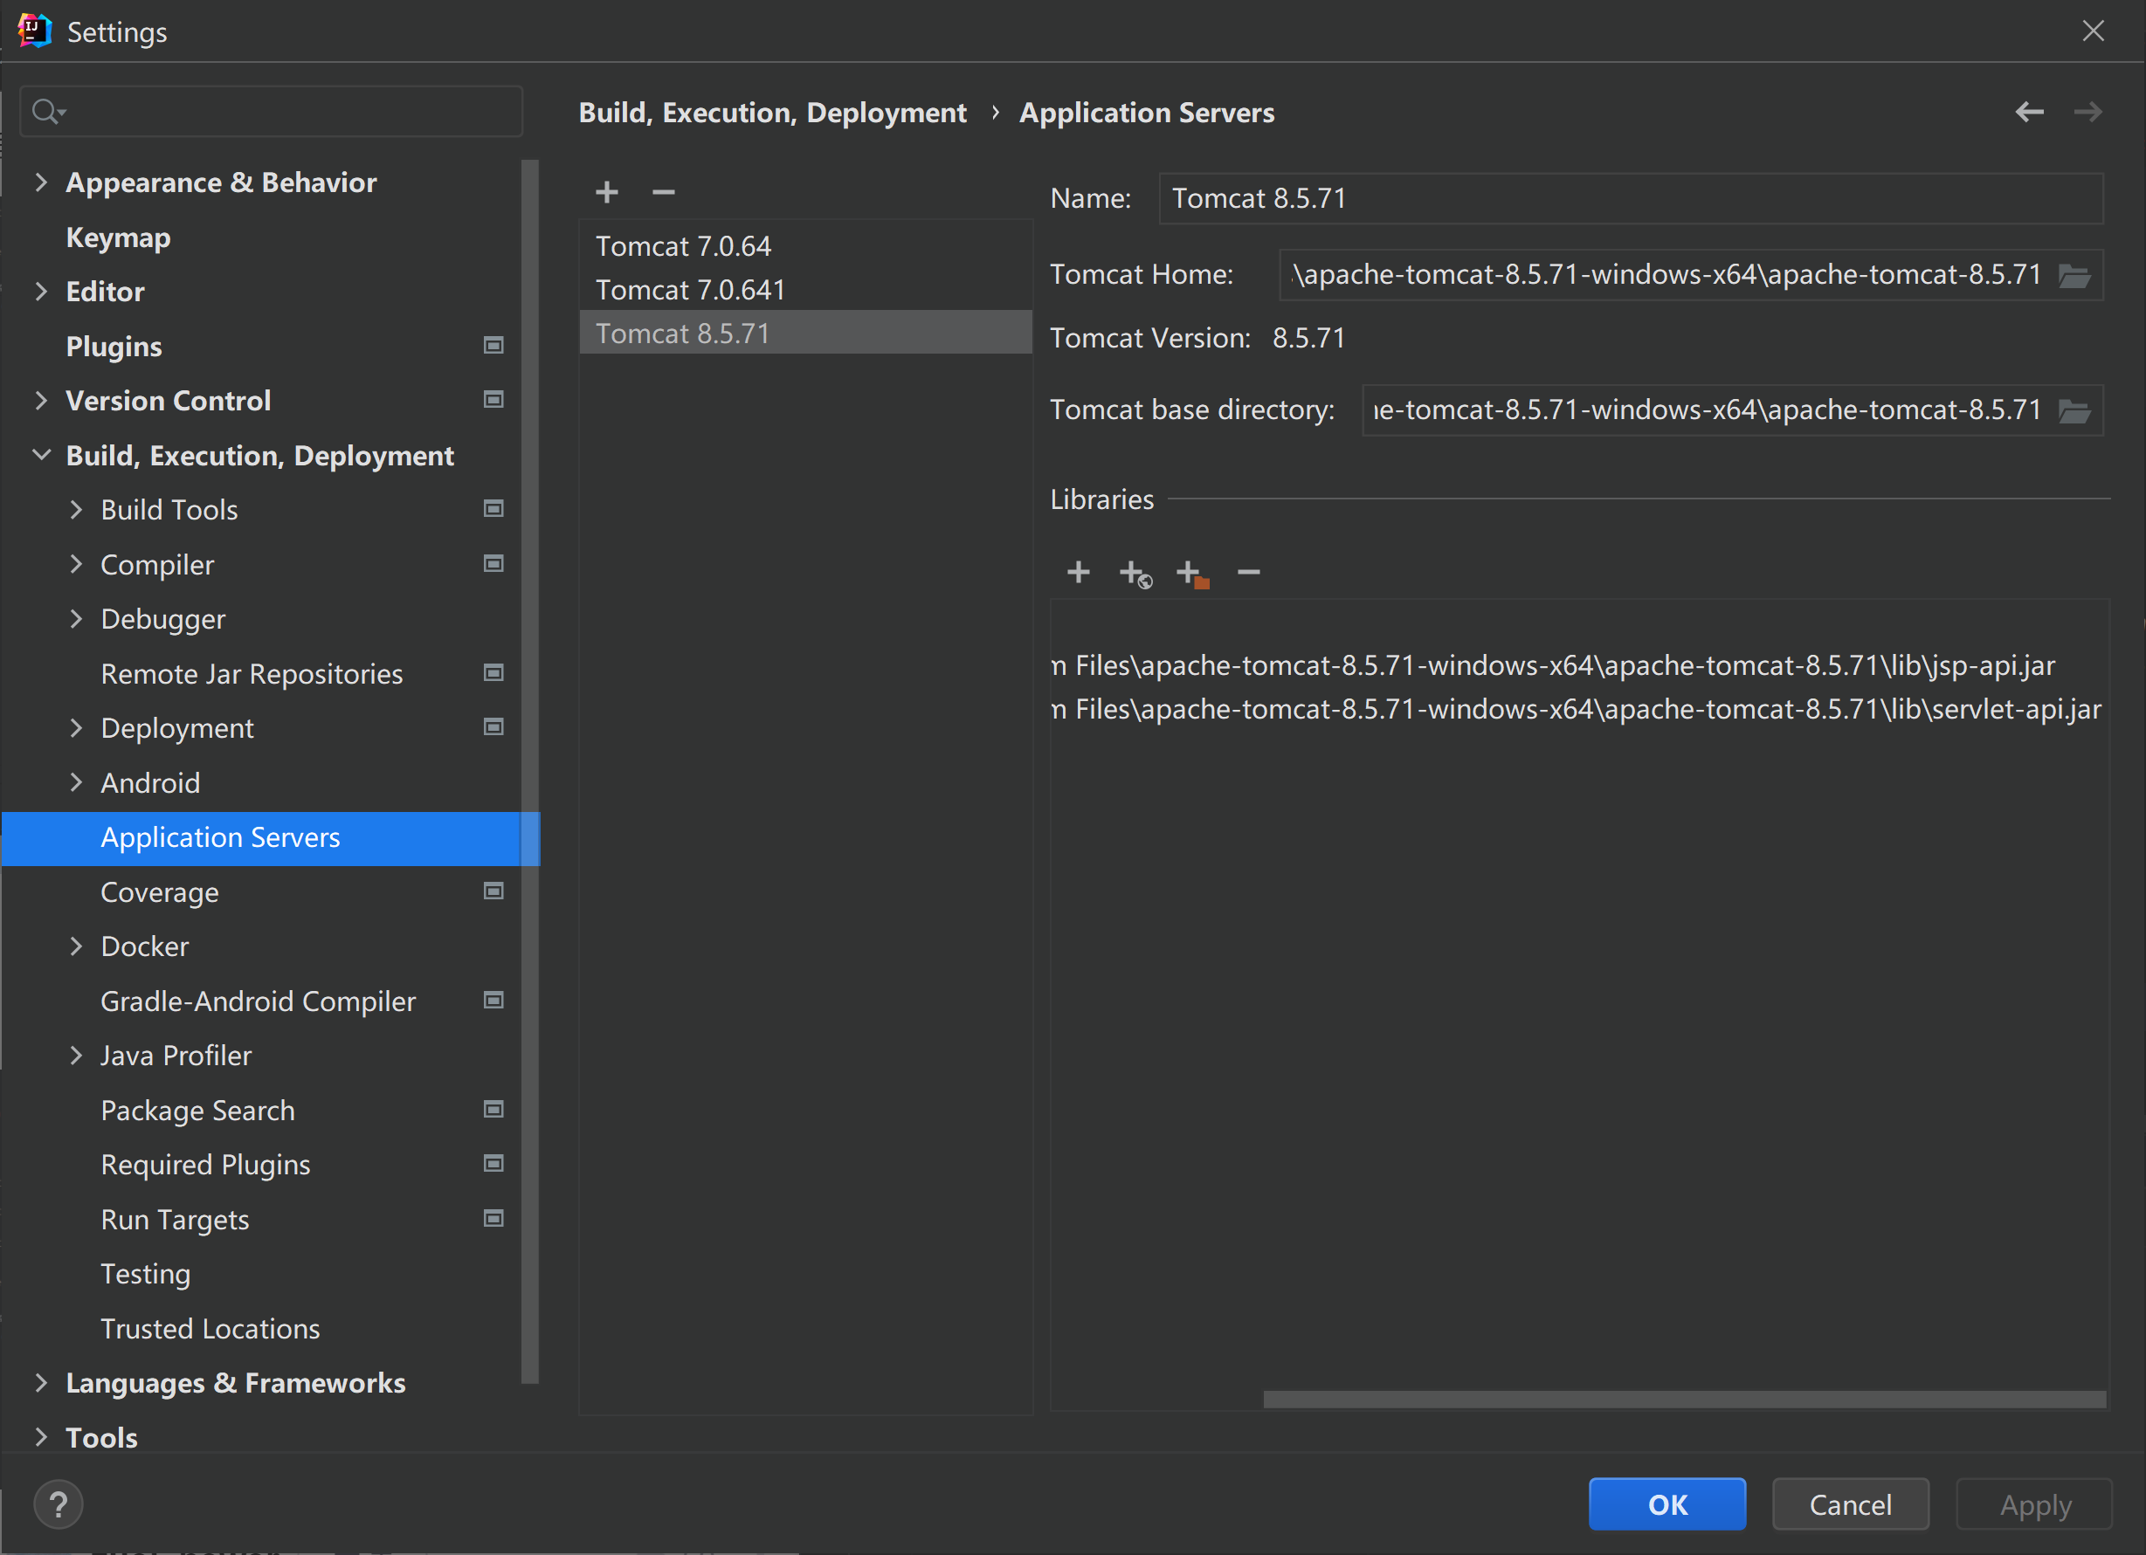Confirm settings with OK button
The width and height of the screenshot is (2146, 1555).
point(1667,1503)
